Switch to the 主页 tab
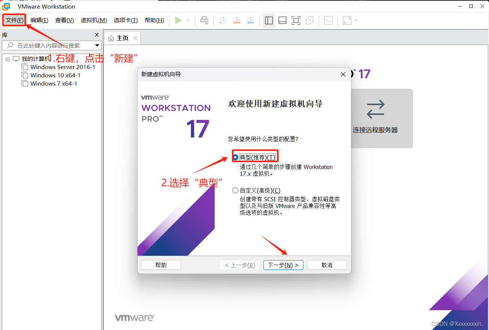 point(122,38)
